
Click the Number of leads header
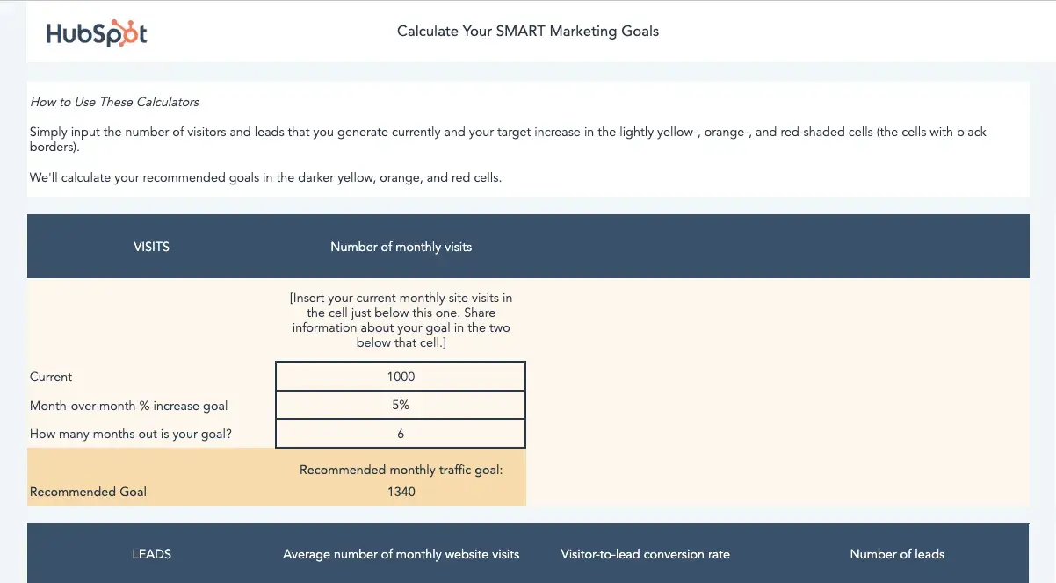pyautogui.click(x=897, y=554)
